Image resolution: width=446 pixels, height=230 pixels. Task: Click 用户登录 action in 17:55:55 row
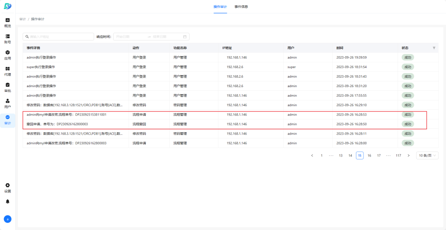pos(140,95)
